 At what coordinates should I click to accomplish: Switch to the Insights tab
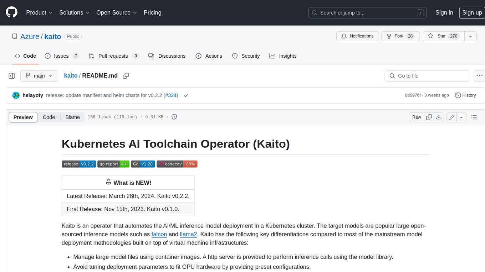coord(283,56)
